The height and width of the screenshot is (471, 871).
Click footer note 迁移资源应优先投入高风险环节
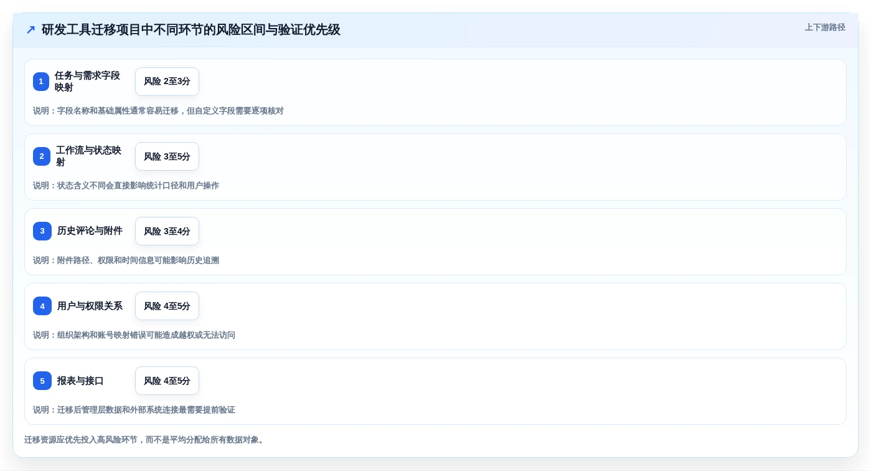click(x=146, y=440)
